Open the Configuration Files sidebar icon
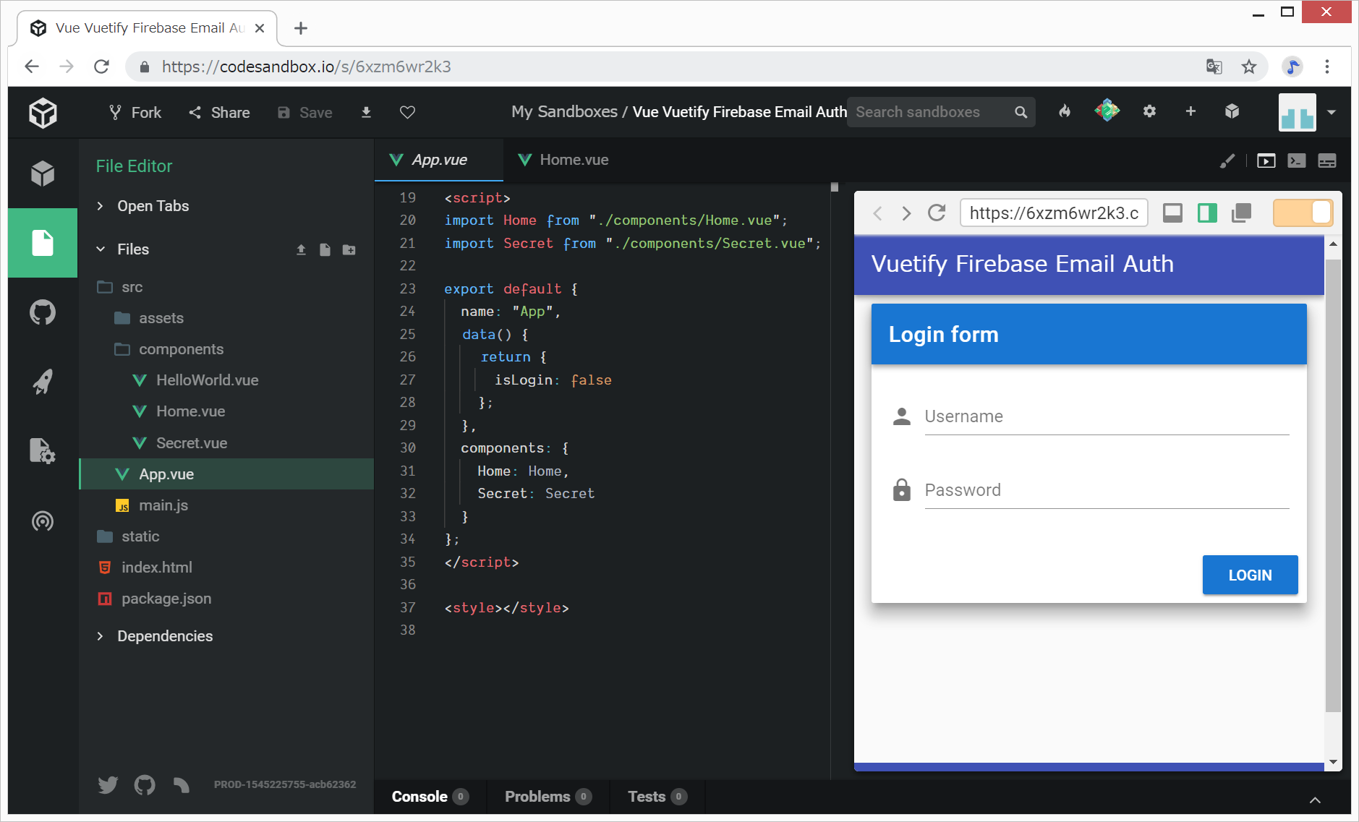 (x=43, y=450)
